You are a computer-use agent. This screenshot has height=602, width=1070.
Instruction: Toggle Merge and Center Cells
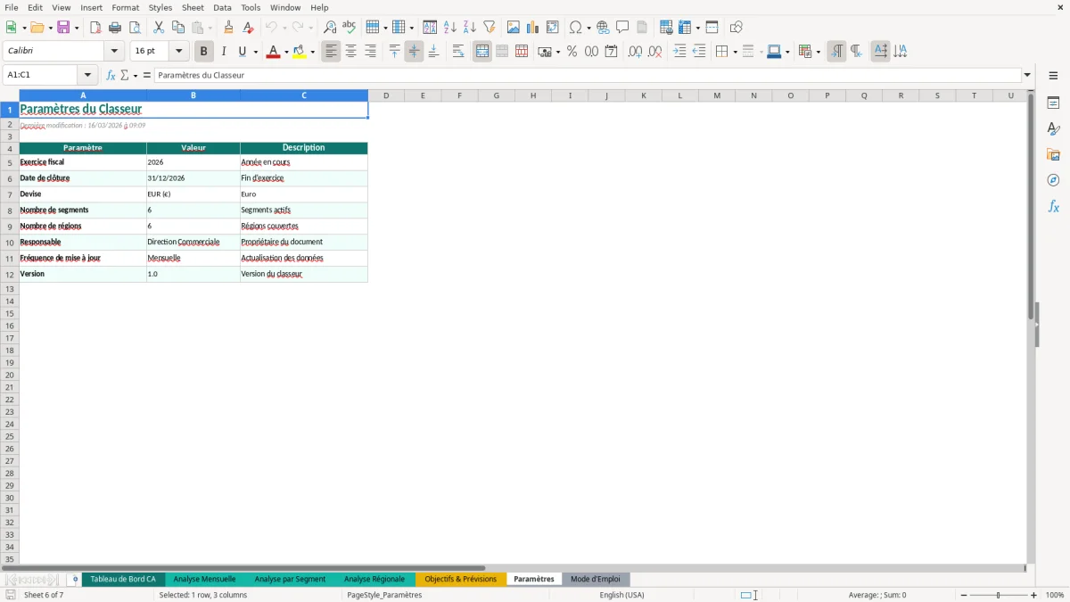(482, 52)
